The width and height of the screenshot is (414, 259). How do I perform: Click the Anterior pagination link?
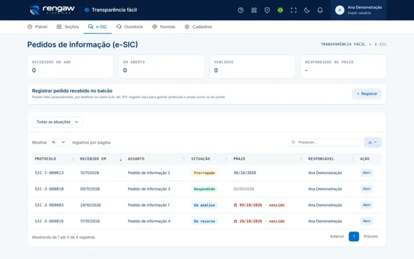pyautogui.click(x=337, y=236)
